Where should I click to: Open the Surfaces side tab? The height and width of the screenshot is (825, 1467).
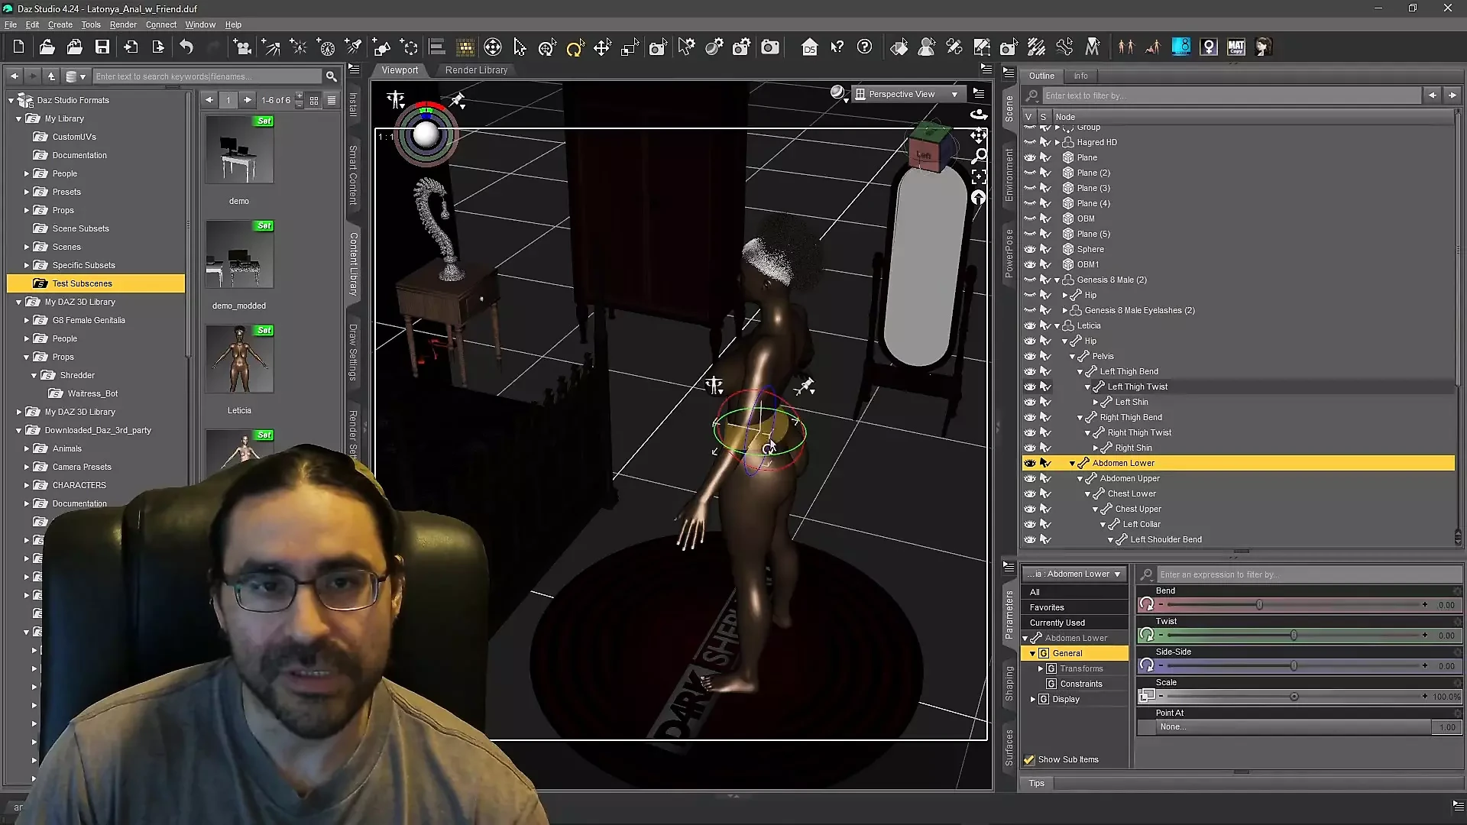tap(1009, 748)
